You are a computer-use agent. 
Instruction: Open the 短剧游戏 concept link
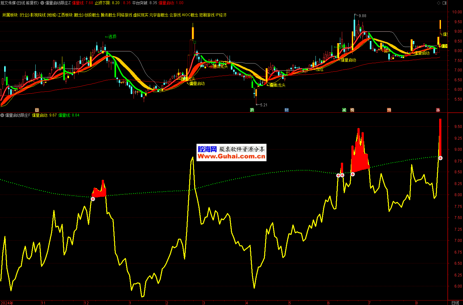click(207, 15)
